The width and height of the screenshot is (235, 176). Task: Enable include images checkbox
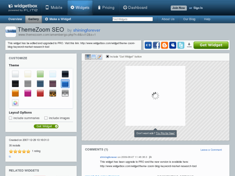[46, 118]
